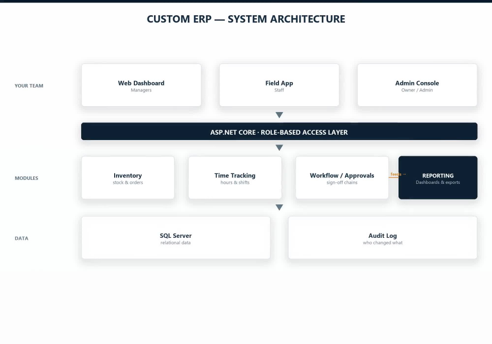Viewport: 492px width, 344px height.
Task: Click the 'Staff' subtitle text
Action: point(279,90)
